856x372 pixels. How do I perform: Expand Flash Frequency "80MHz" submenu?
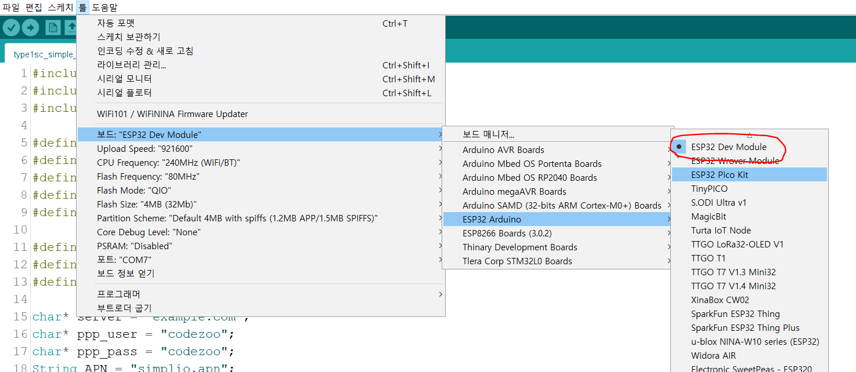click(x=261, y=176)
